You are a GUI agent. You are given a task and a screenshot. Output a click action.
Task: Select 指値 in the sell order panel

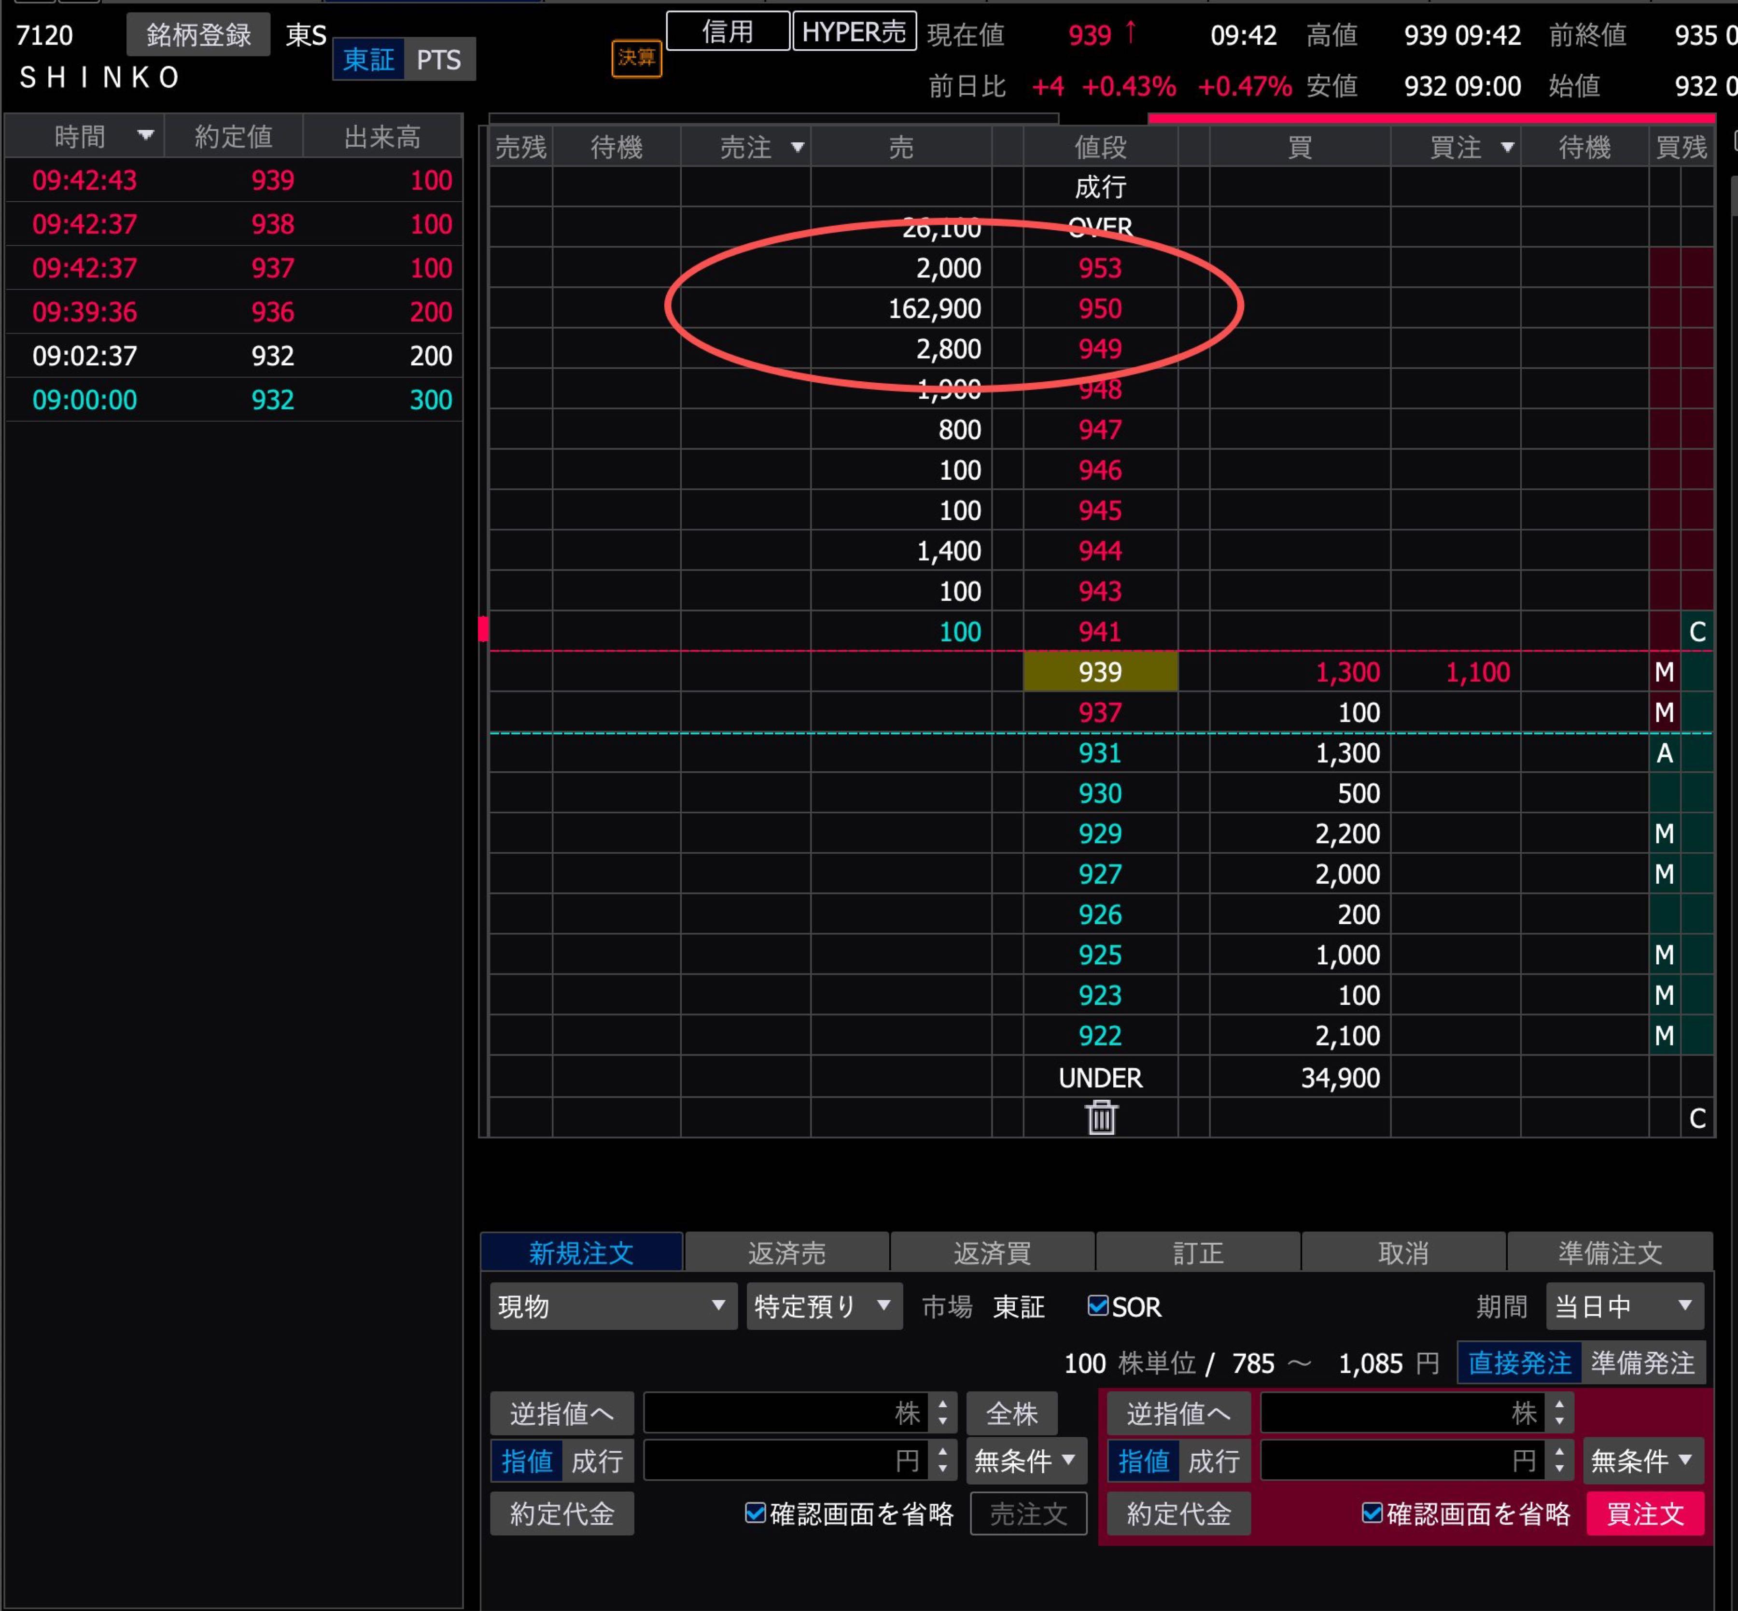click(x=527, y=1461)
